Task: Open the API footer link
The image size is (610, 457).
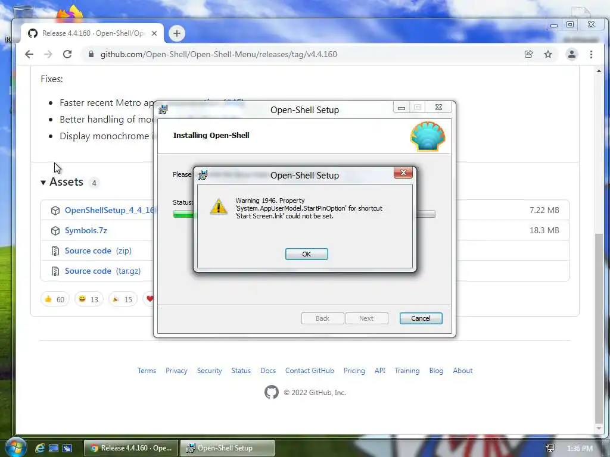Action: 379,371
